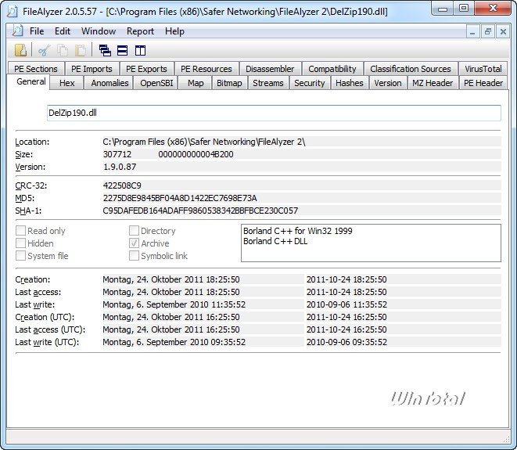
Task: Tile windows horizontally via toolbar icon
Action: coord(122,50)
